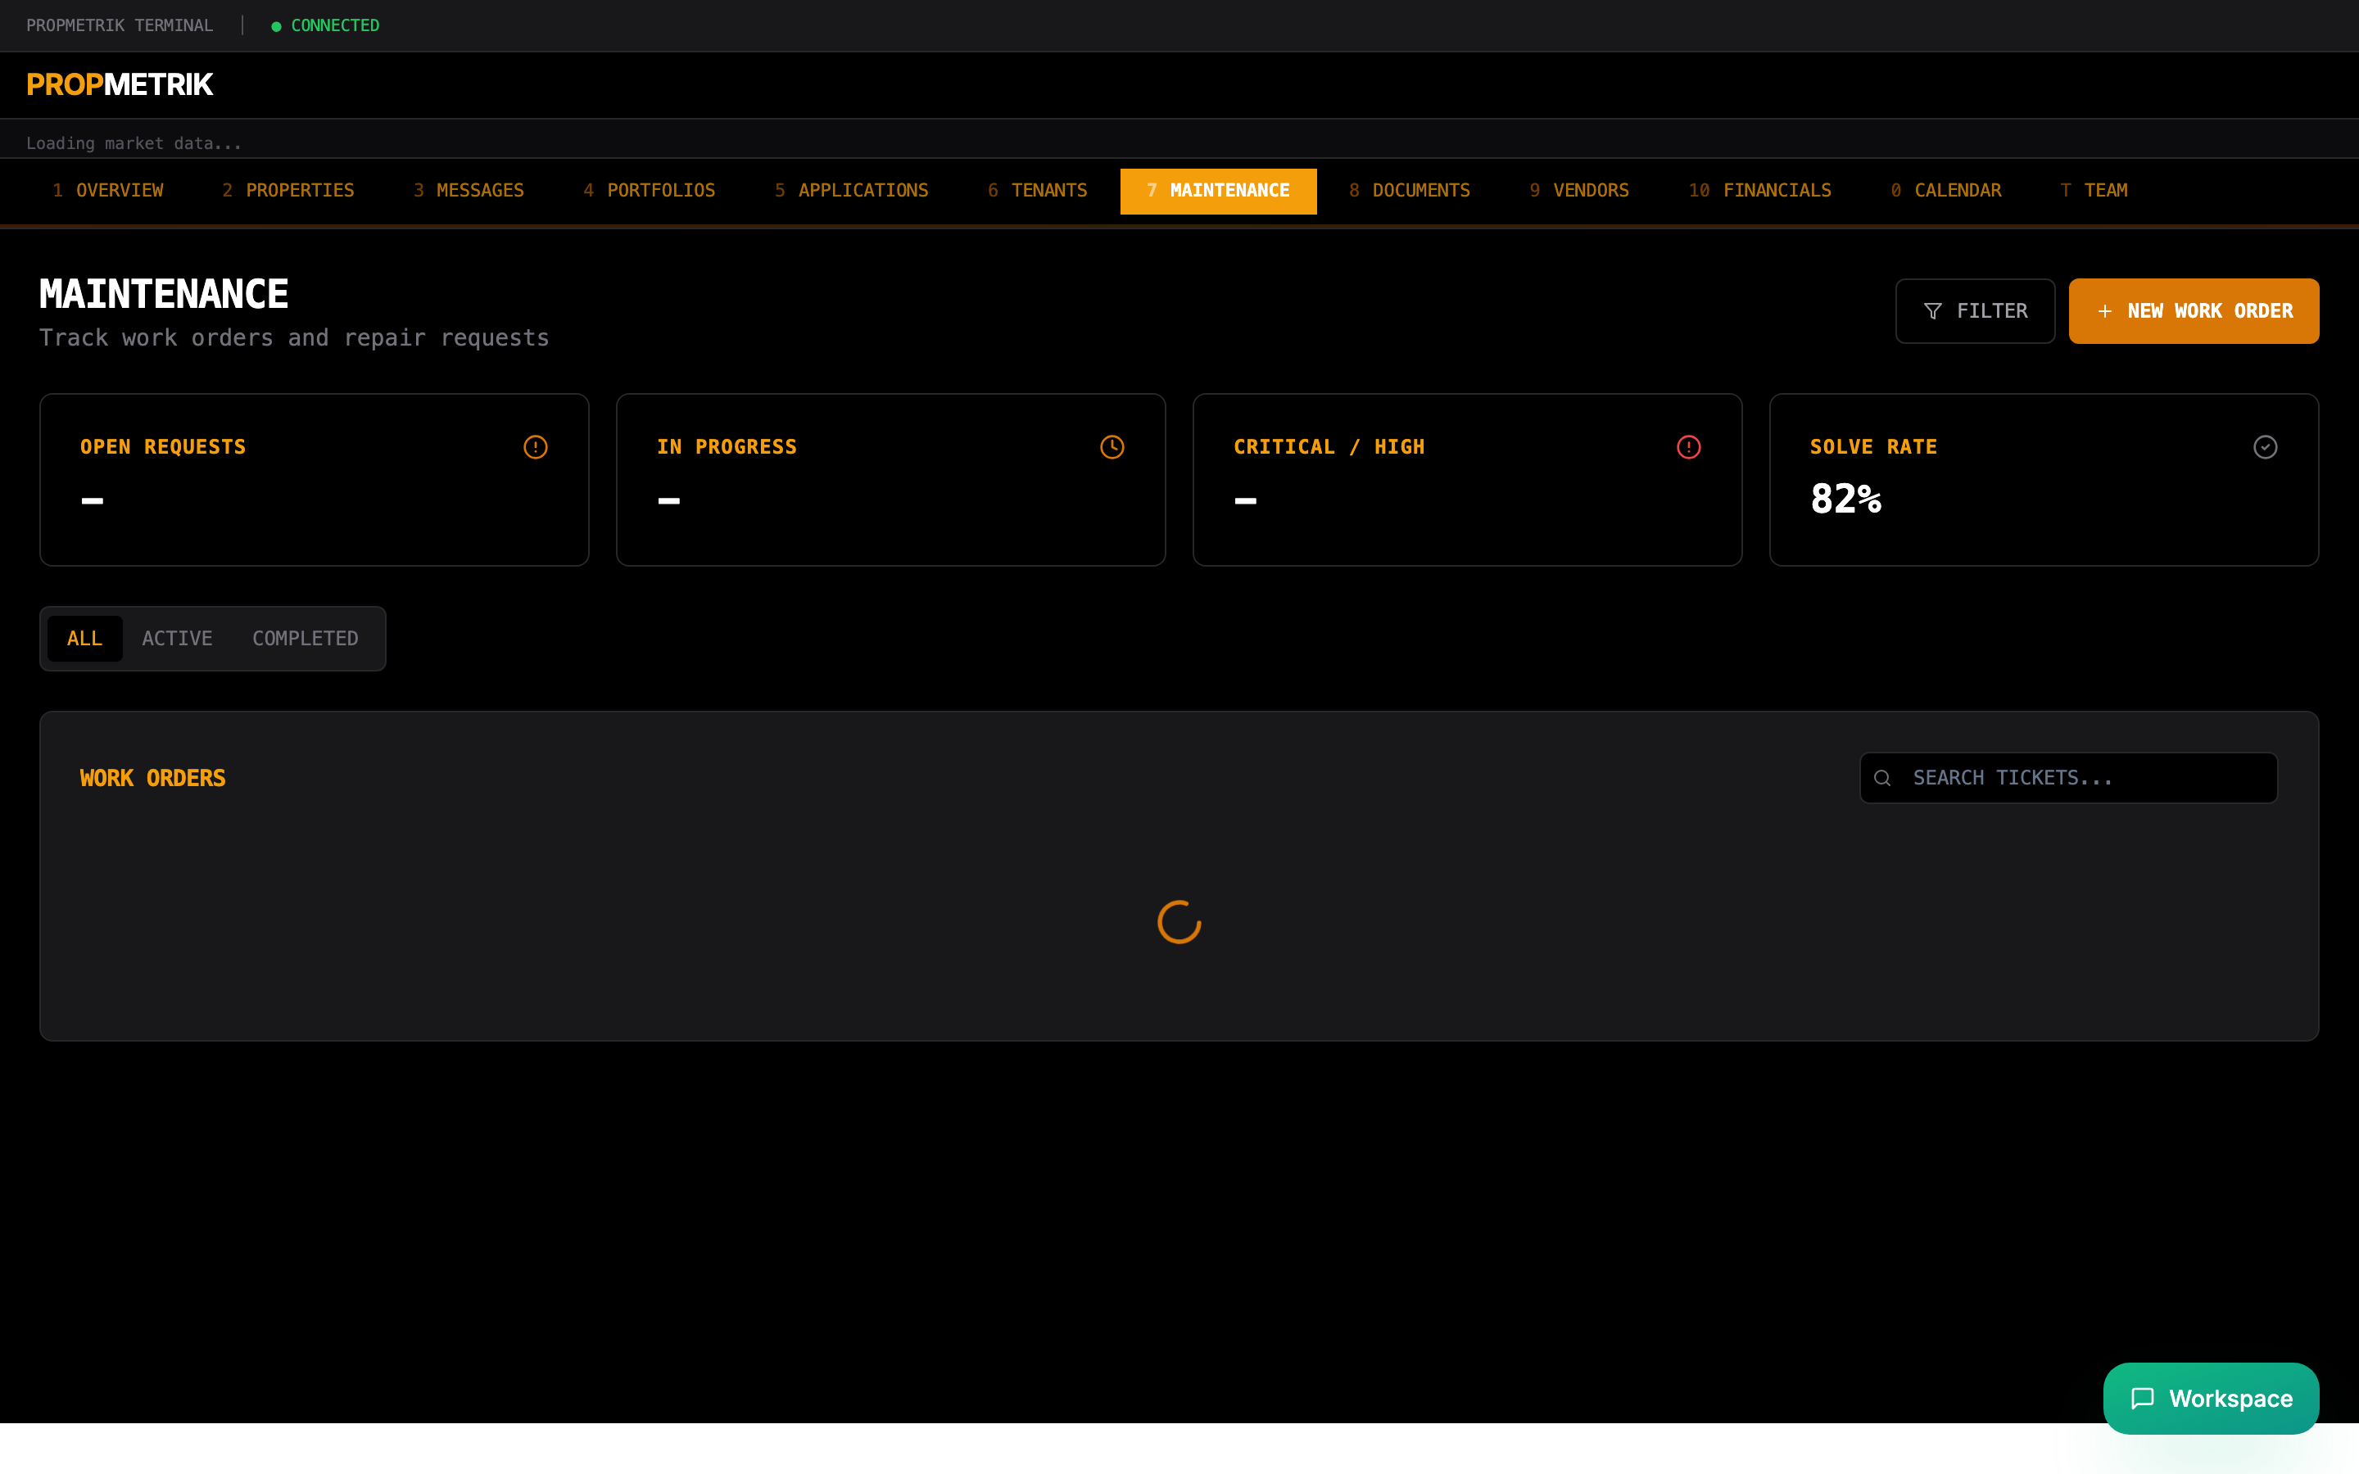The image size is (2359, 1474).
Task: Open the Portfolios tab
Action: click(650, 190)
